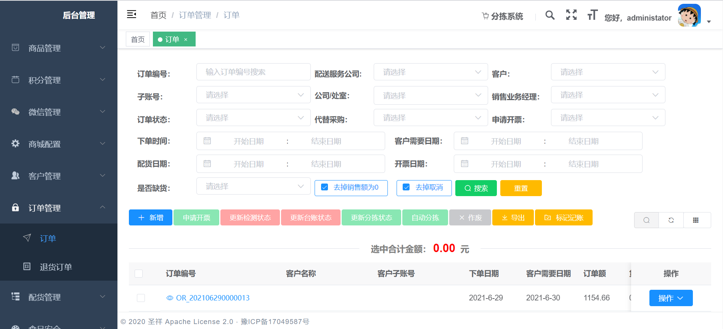
Task: Click the 配货日期 calendar icon
Action: 207,164
